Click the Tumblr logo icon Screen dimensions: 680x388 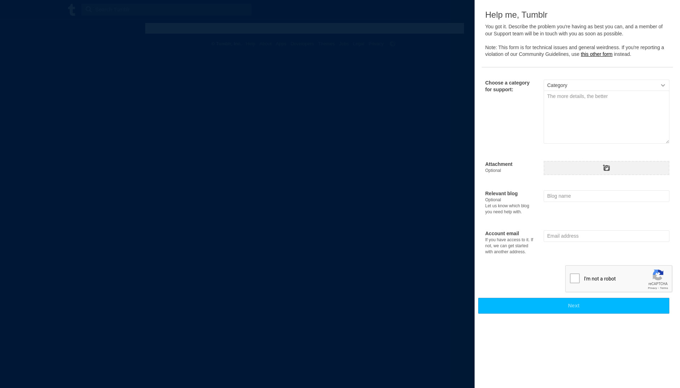(72, 10)
